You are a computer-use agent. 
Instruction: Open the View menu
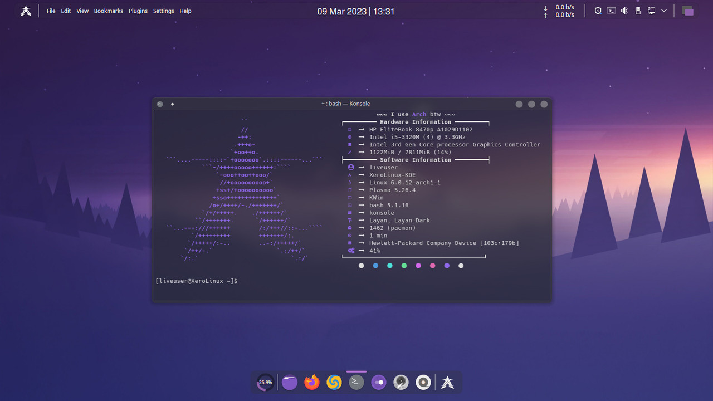(82, 11)
